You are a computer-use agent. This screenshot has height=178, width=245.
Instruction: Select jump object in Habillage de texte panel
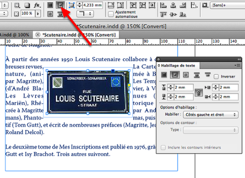[x=197, y=75]
